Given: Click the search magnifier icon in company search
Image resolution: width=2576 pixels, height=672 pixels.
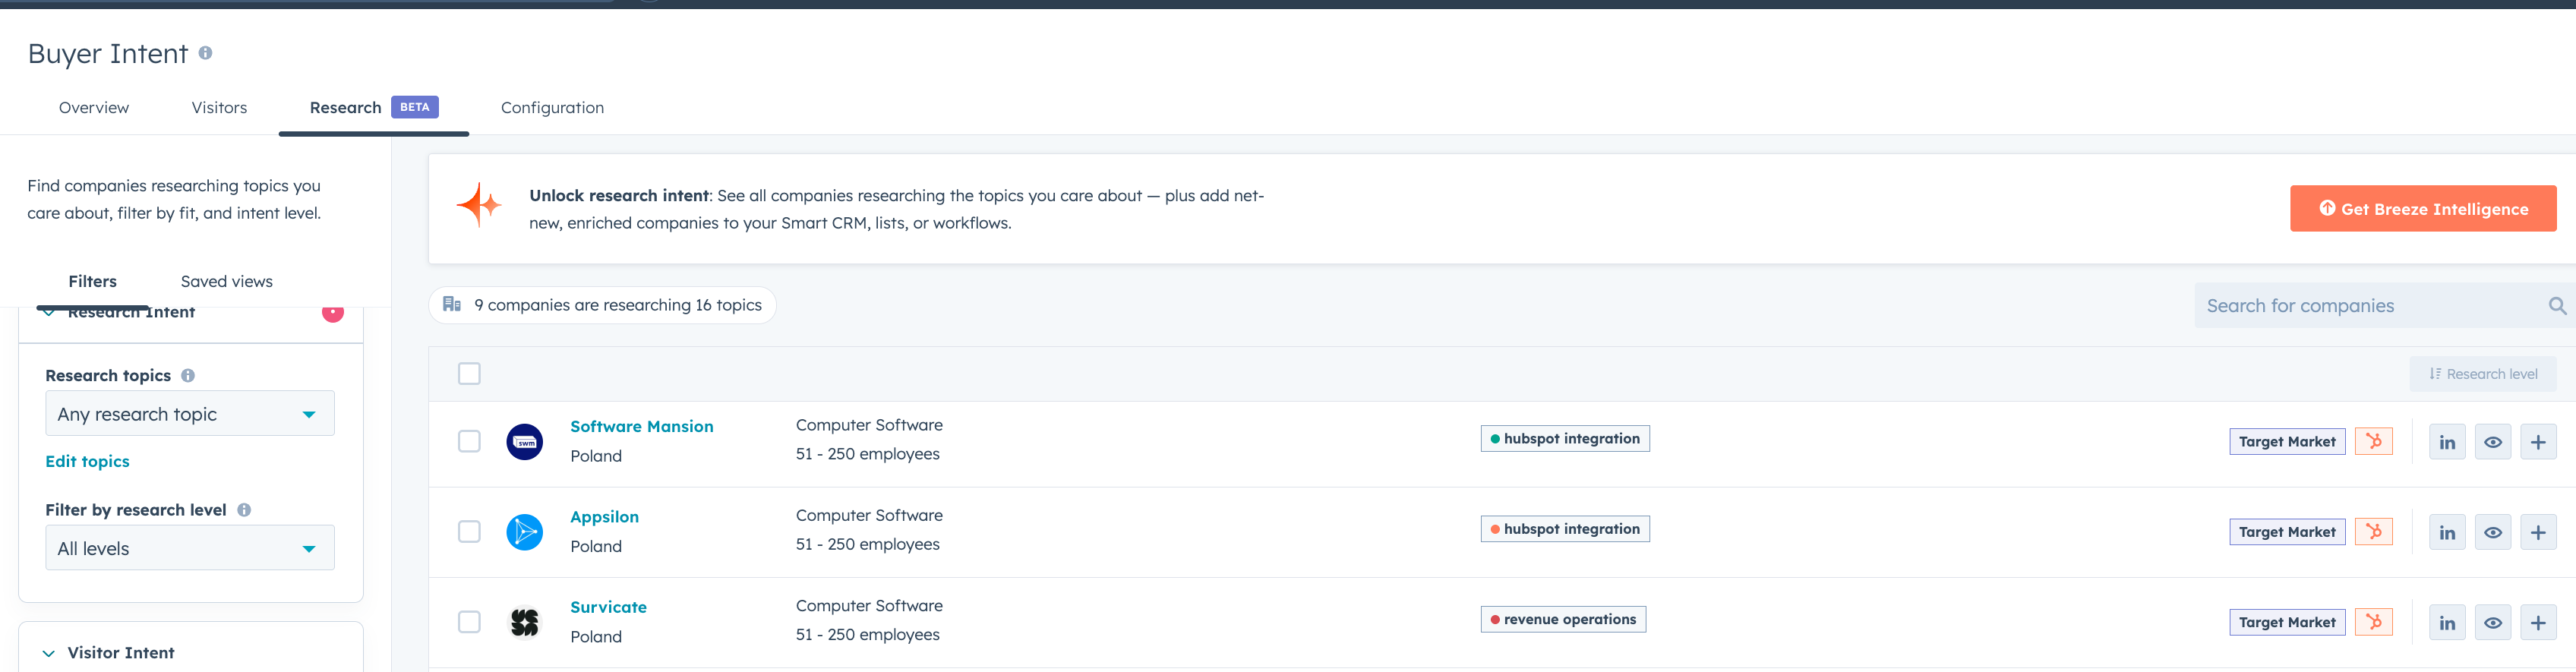Looking at the screenshot, I should coord(2557,306).
